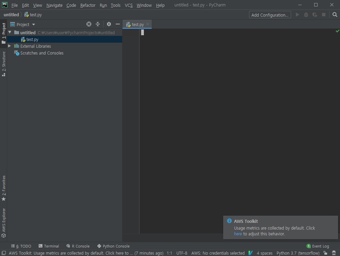Click test.py breadcrumb in navigation bar

pos(33,15)
